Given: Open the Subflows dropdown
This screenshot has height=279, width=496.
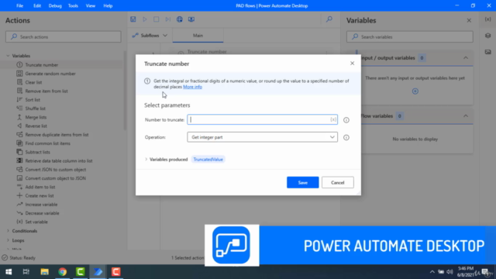Looking at the screenshot, I should pyautogui.click(x=150, y=36).
